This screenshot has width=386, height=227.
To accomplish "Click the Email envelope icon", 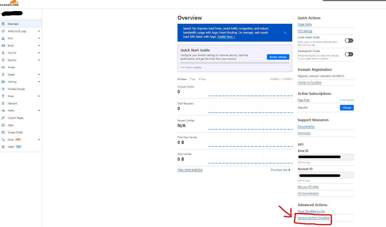I will click(x=3, y=45).
